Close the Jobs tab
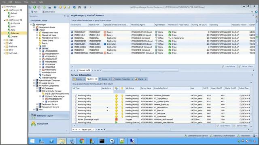The height and width of the screenshot is (145, 259). (x=96, y=79)
